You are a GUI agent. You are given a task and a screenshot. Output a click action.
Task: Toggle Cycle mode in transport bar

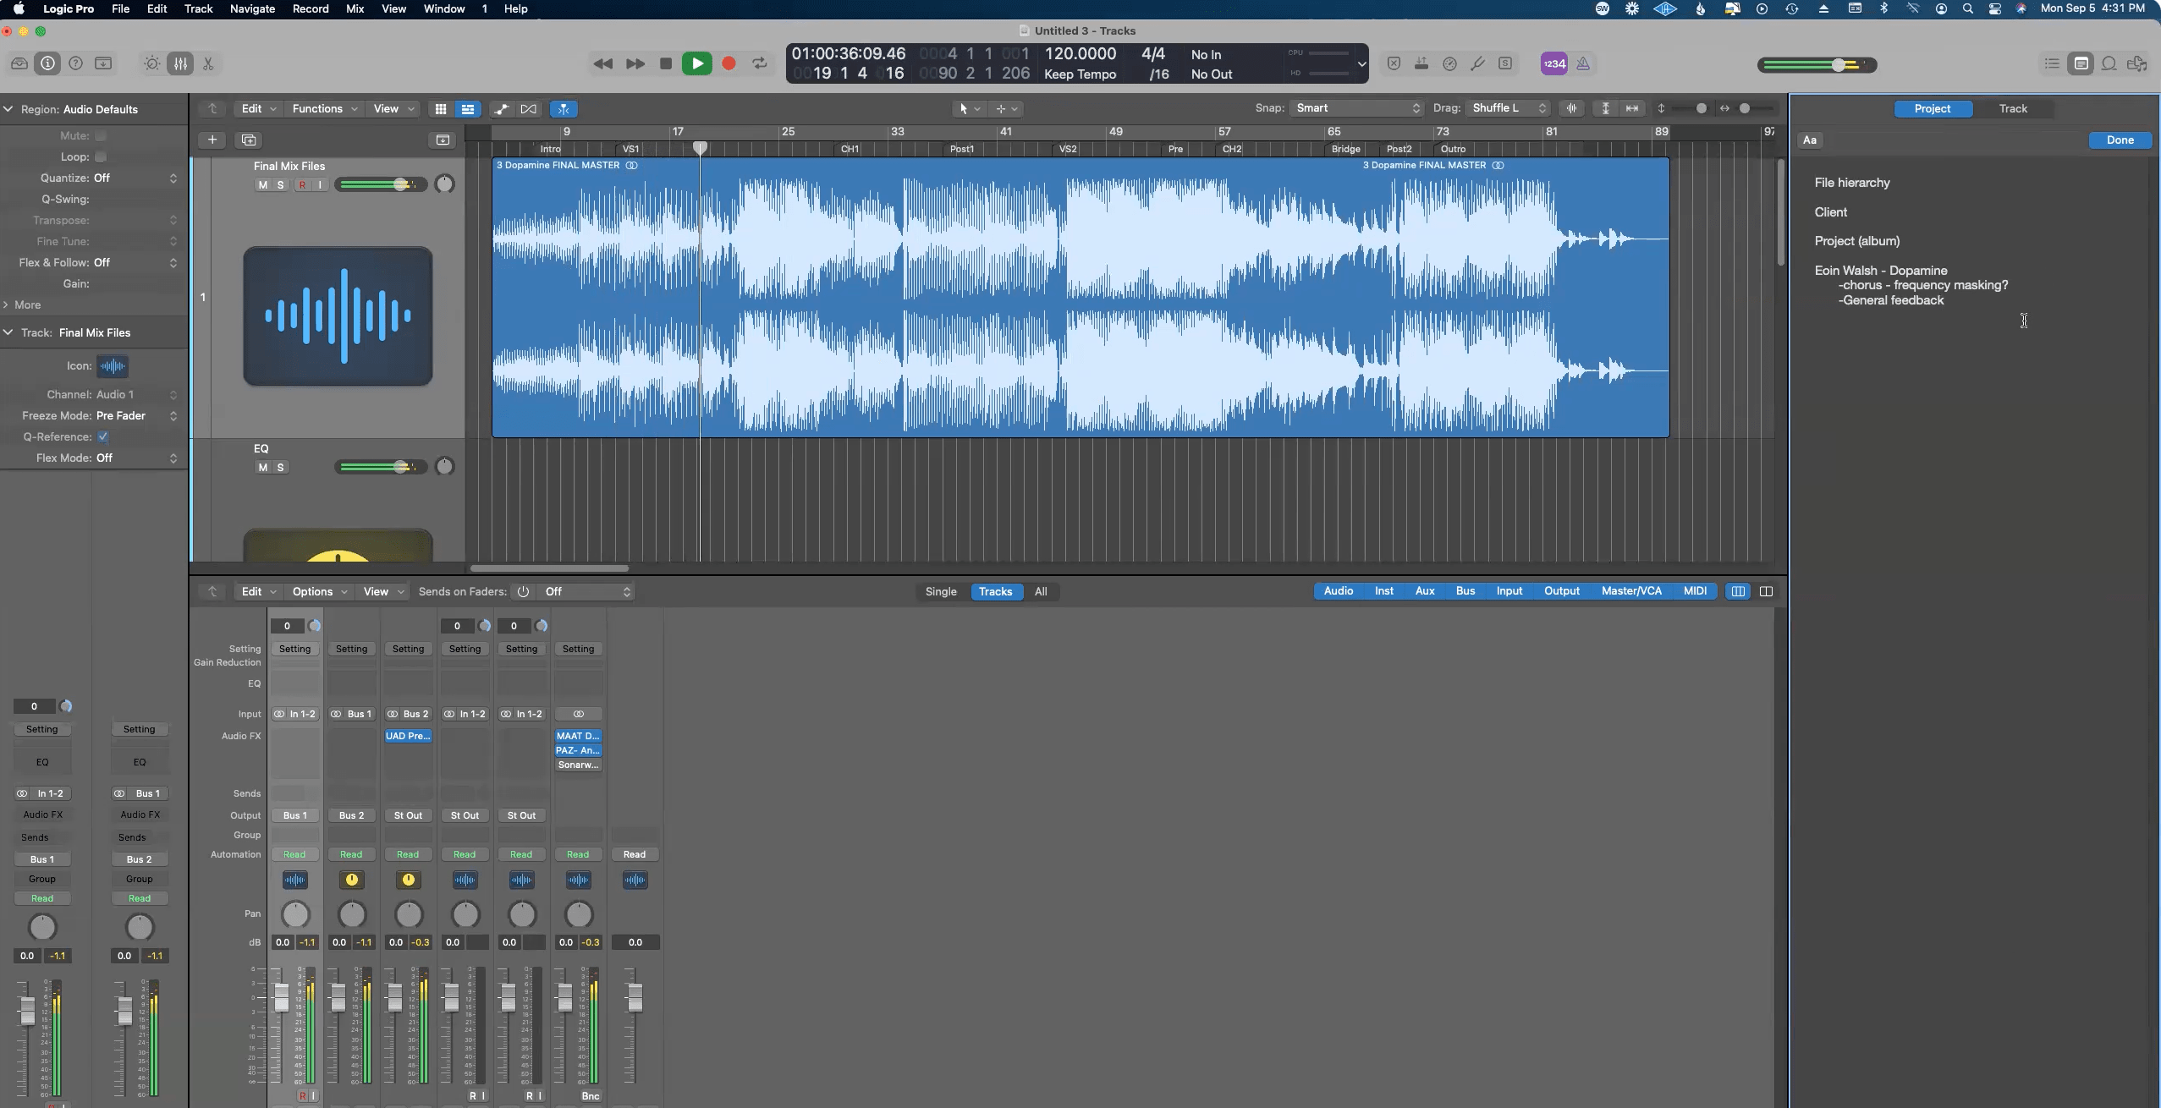point(760,63)
